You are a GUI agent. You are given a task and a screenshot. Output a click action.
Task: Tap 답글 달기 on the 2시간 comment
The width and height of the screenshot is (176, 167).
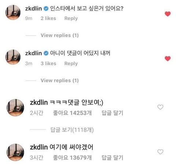point(113,113)
